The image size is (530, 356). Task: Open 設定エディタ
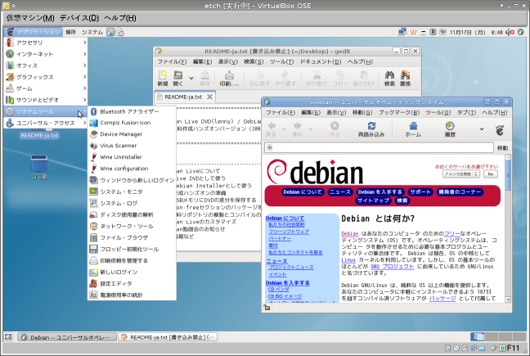pyautogui.click(x=132, y=284)
